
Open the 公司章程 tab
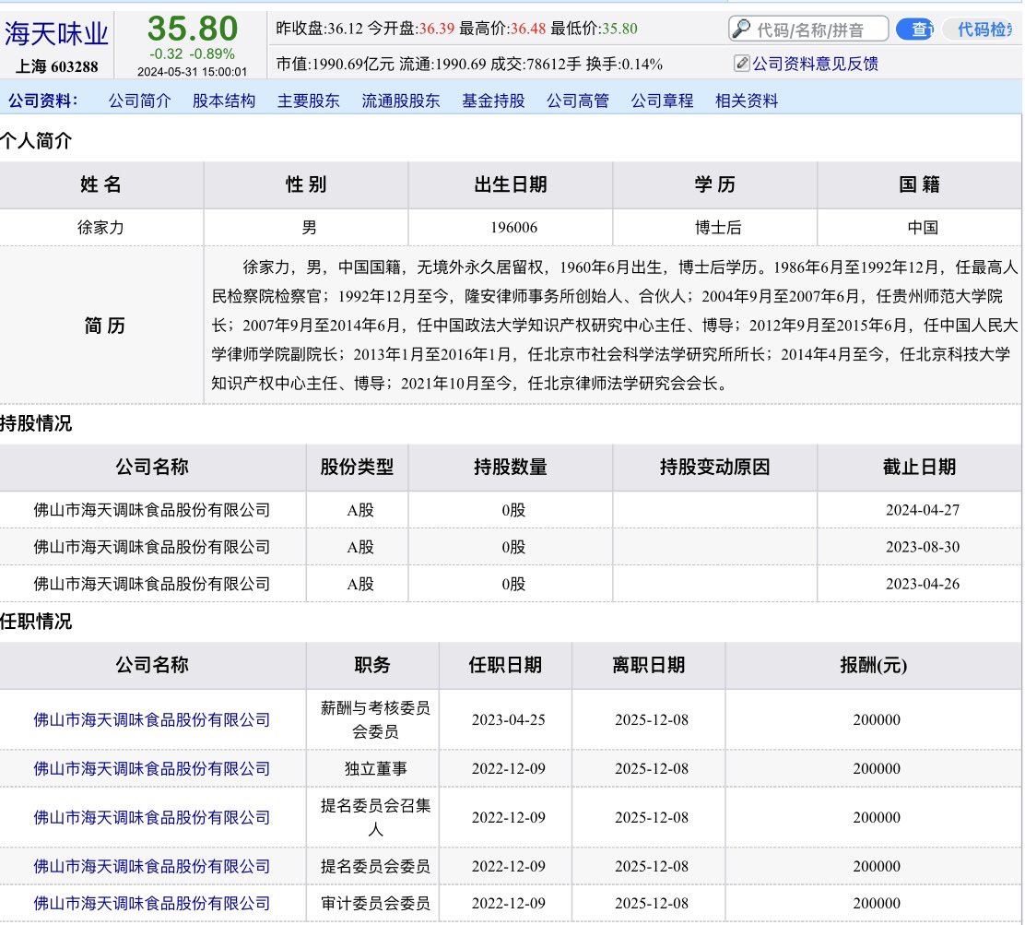662,101
